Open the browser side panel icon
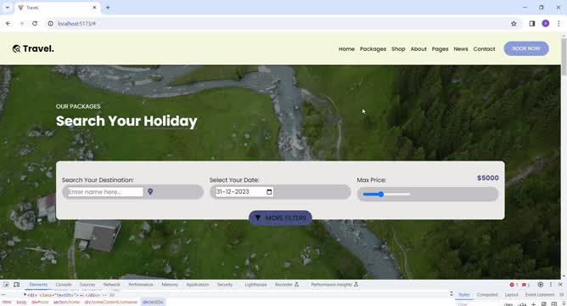This screenshot has width=567, height=306. (x=532, y=24)
